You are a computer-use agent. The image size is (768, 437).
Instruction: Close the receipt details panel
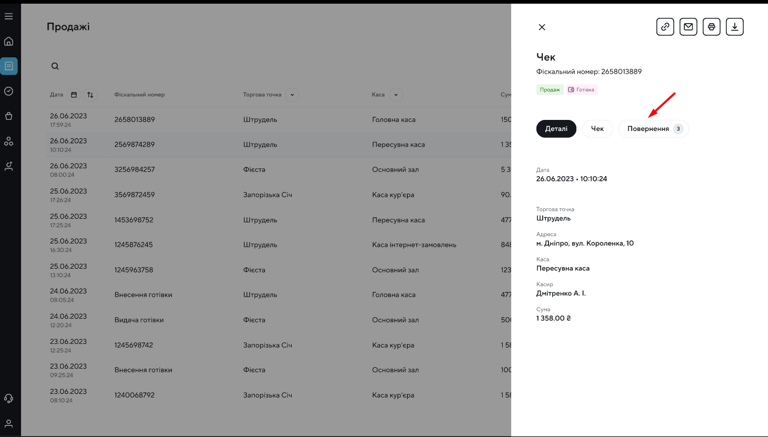pos(542,27)
